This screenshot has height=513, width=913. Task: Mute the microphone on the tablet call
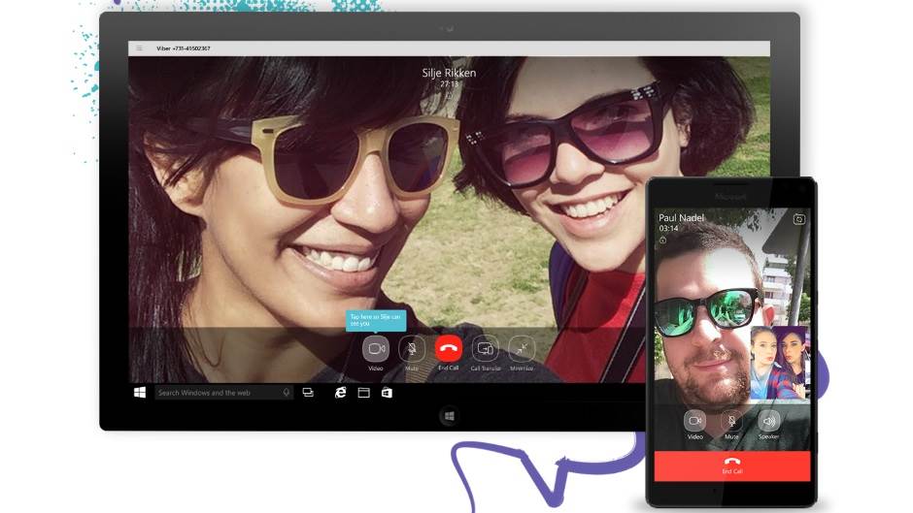(412, 348)
